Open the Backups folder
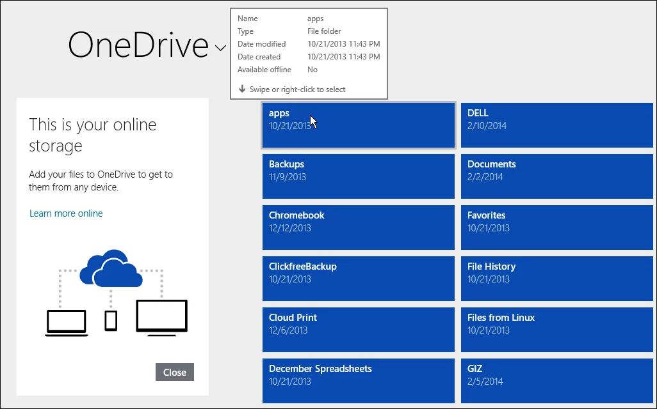Image resolution: width=657 pixels, height=409 pixels. pyautogui.click(x=358, y=176)
